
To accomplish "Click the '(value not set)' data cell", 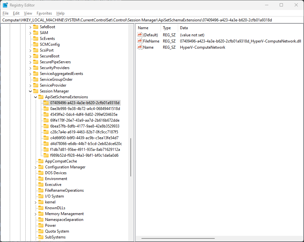I will click(192, 35).
